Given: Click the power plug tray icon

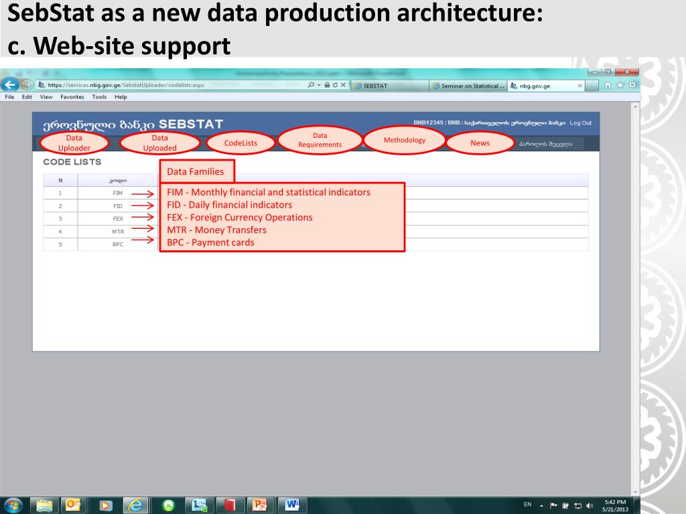Looking at the screenshot, I should (565, 506).
